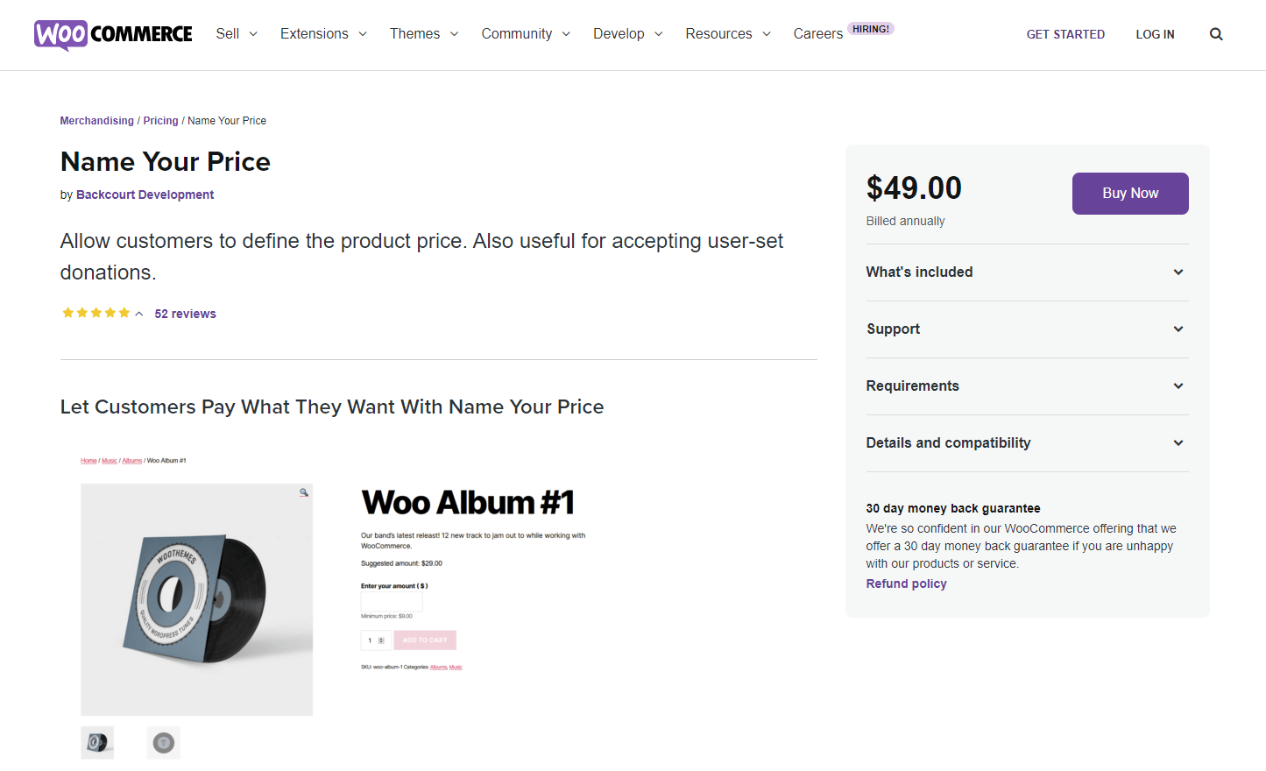Click the Pricing breadcrumb link
This screenshot has height=771, width=1266.
[160, 121]
